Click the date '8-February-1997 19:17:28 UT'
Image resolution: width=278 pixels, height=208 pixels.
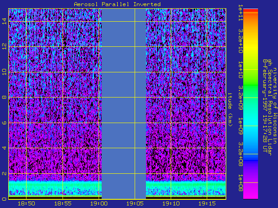265,106
